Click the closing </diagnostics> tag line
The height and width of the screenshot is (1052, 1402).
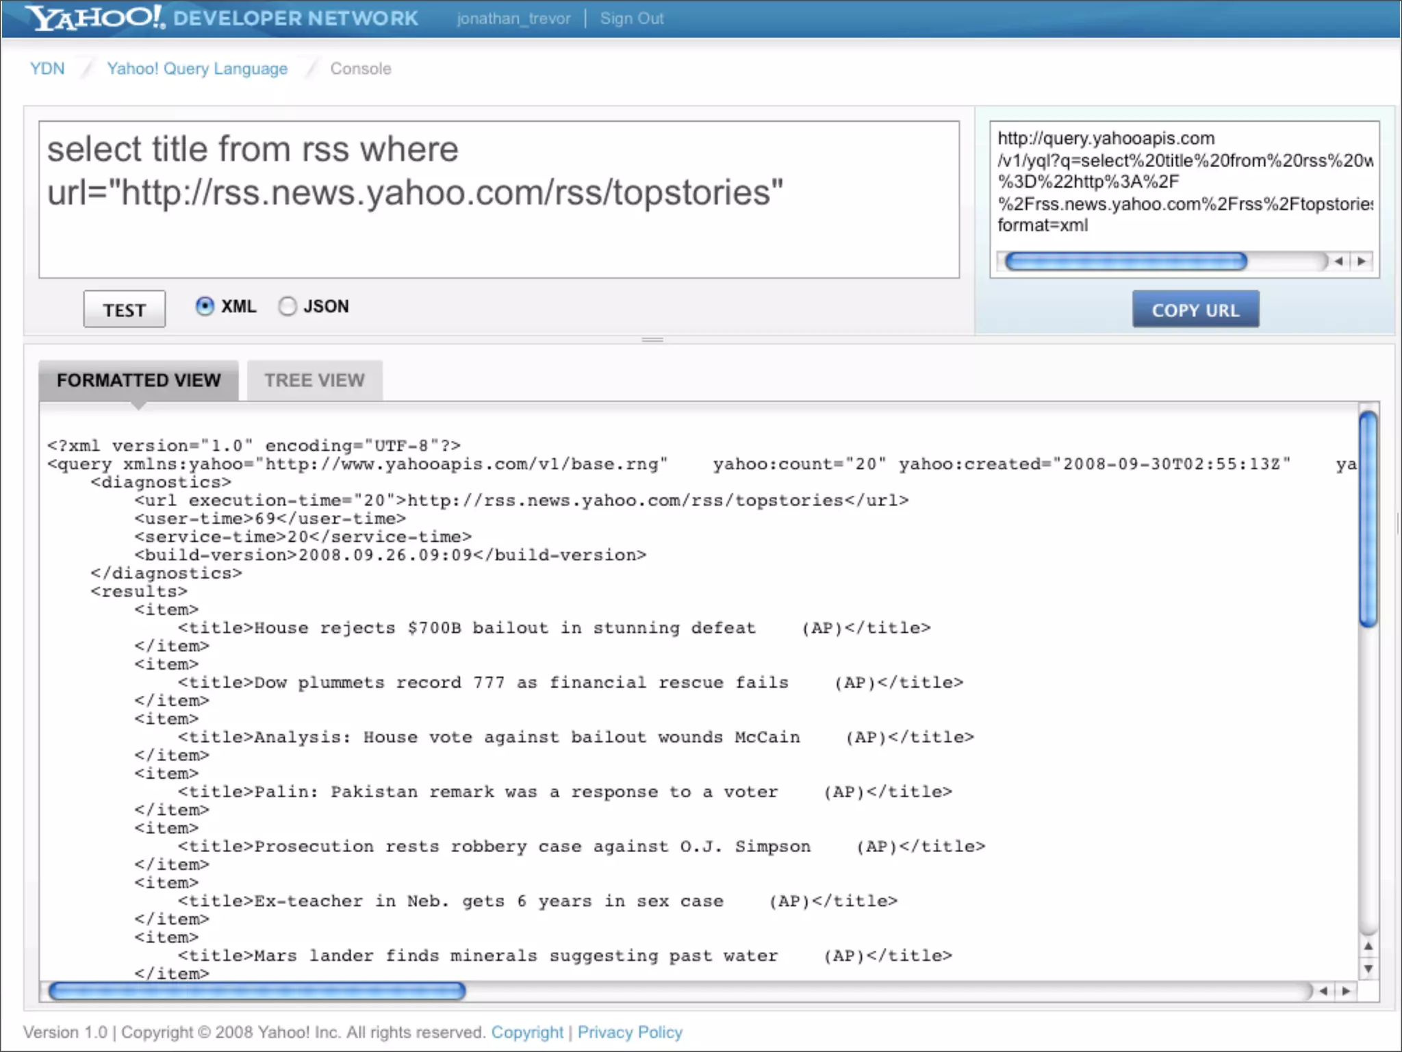(x=166, y=573)
